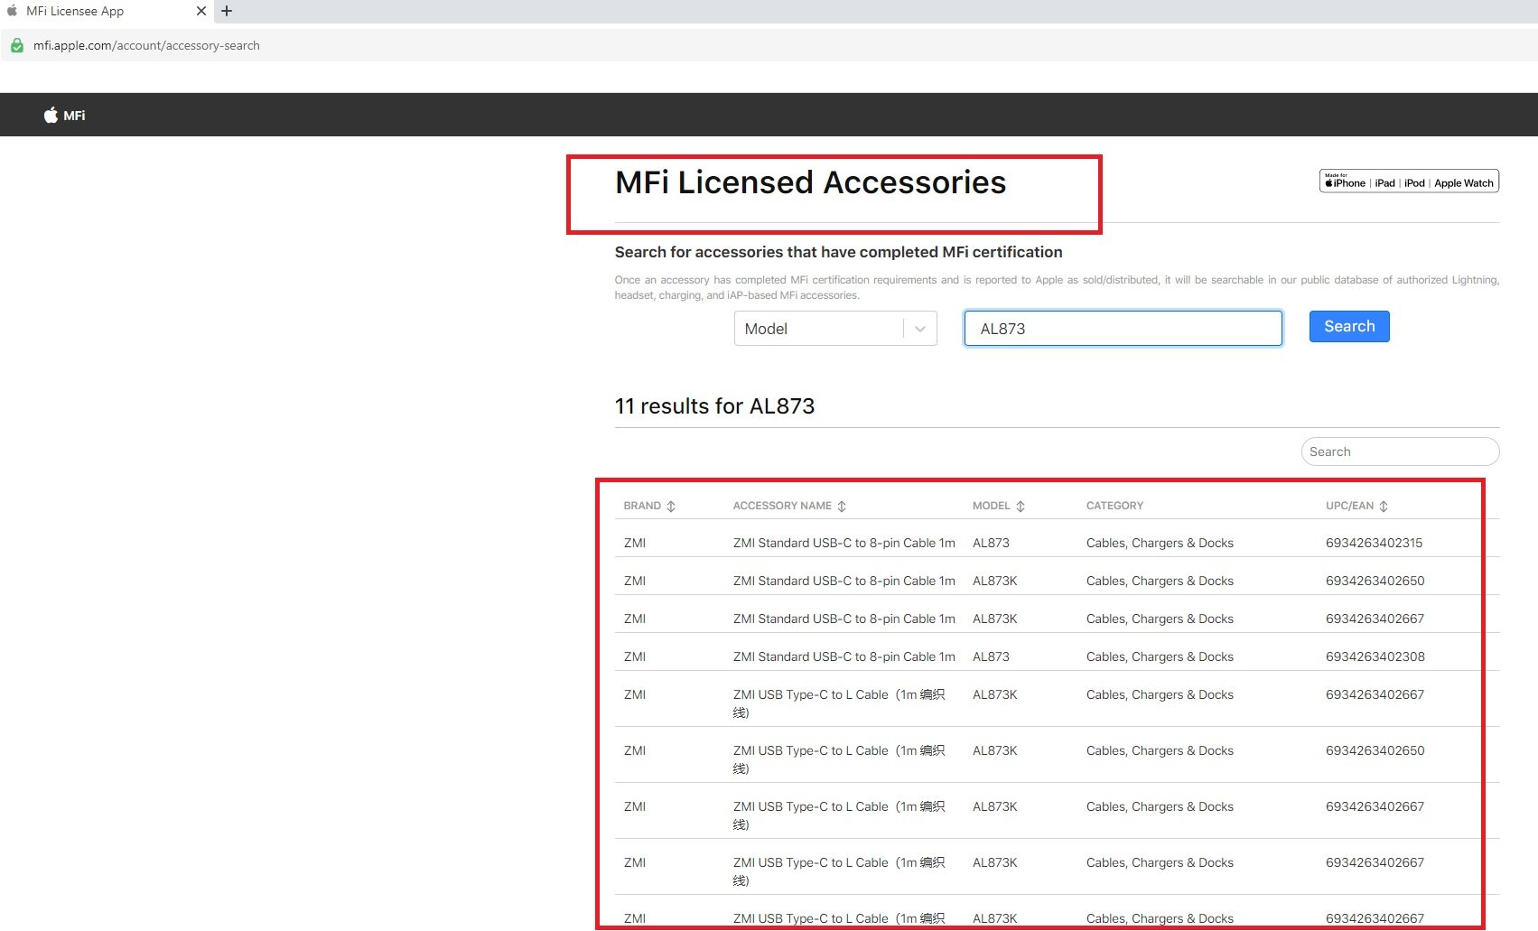Click the secure padlock icon in address bar
1538x931 pixels.
[x=17, y=45]
